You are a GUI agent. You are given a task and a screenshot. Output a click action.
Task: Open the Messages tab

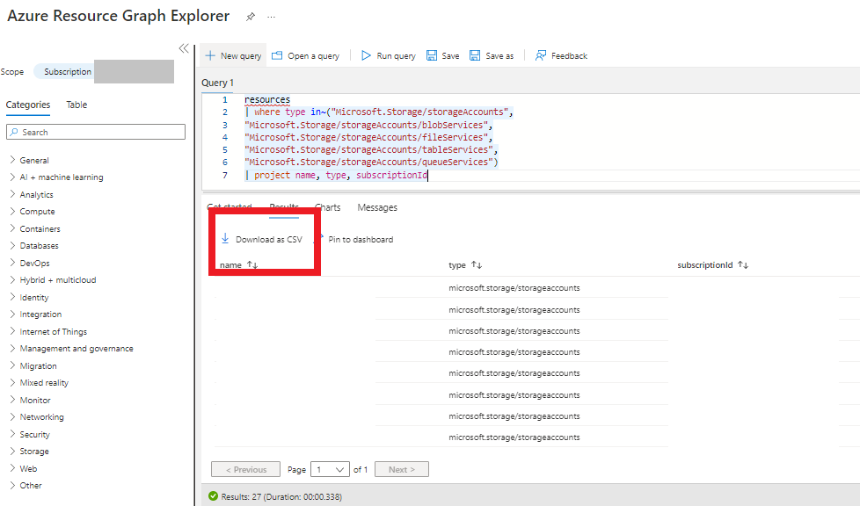(377, 208)
